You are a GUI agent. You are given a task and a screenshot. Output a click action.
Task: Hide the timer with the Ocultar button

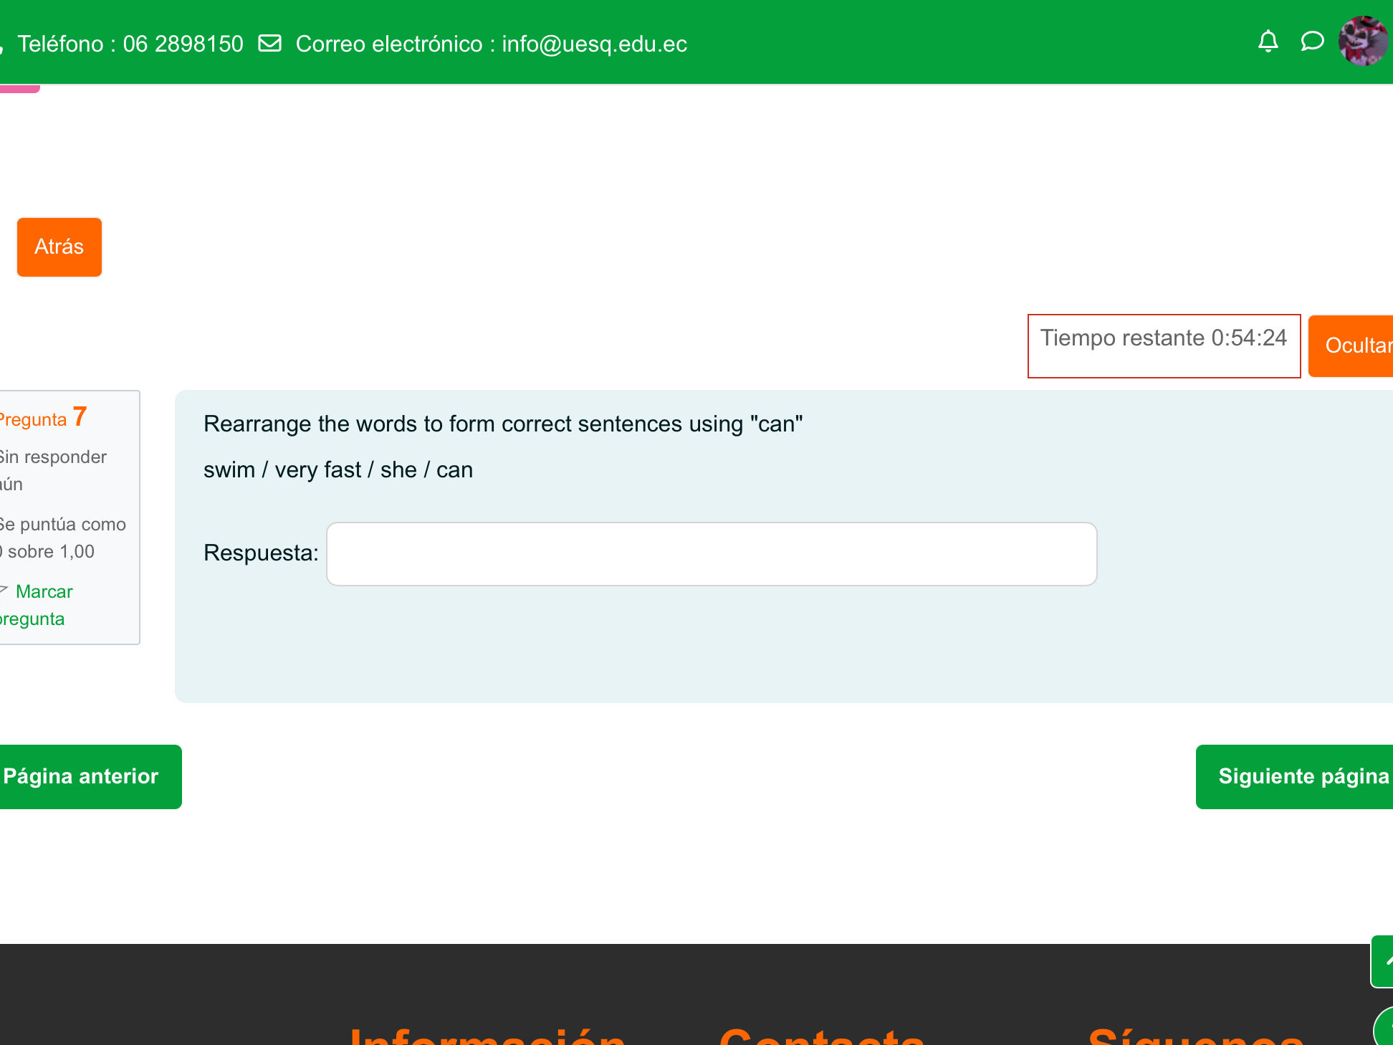[x=1351, y=345]
